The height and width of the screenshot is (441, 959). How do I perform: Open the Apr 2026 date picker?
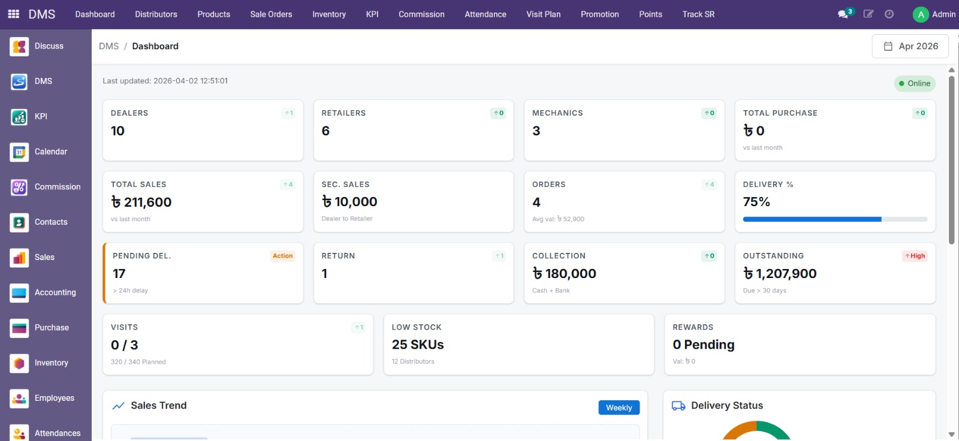pyautogui.click(x=910, y=46)
